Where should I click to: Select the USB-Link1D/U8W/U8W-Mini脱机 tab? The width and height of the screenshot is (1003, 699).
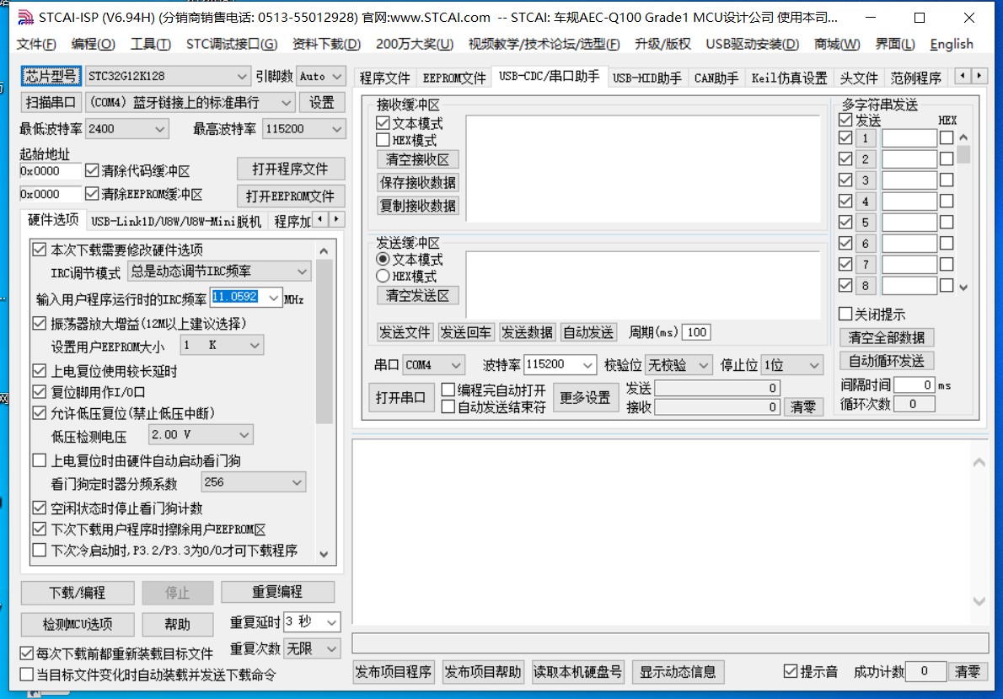176,222
